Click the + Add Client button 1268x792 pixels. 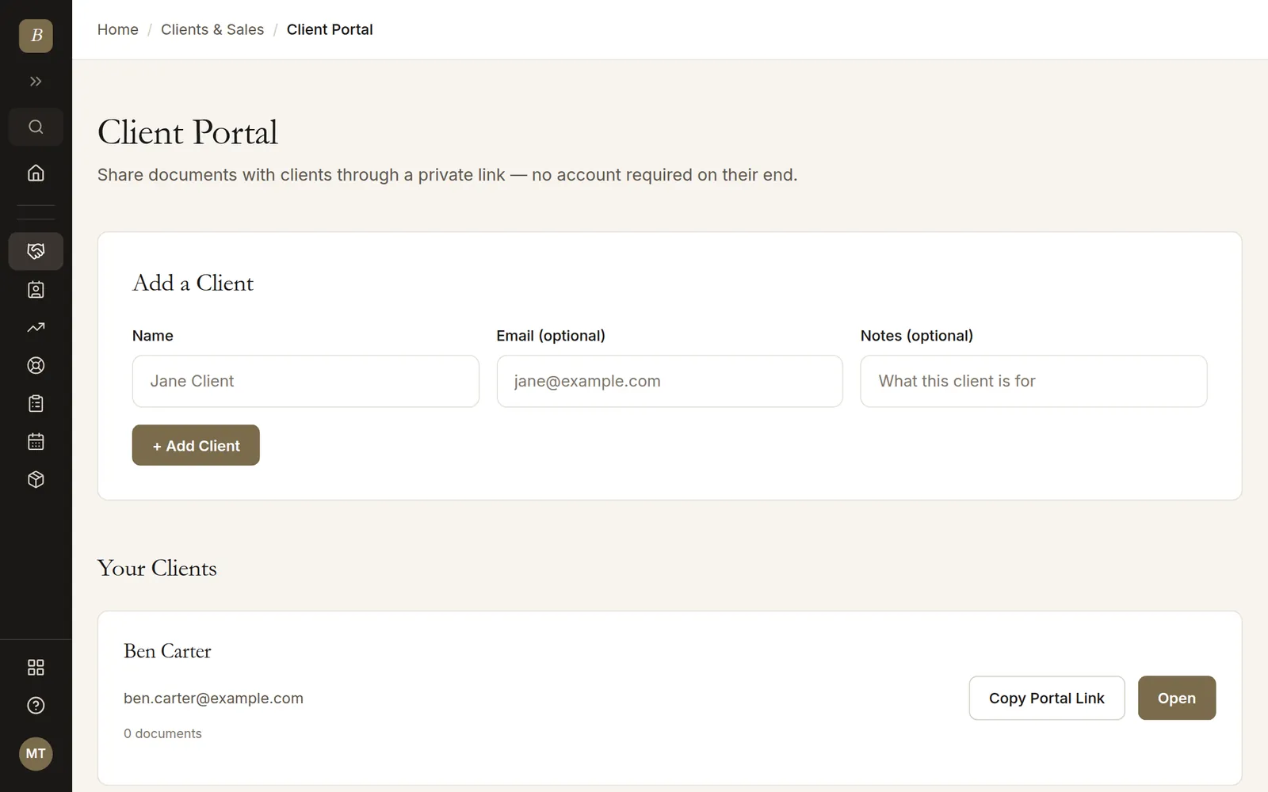tap(196, 445)
